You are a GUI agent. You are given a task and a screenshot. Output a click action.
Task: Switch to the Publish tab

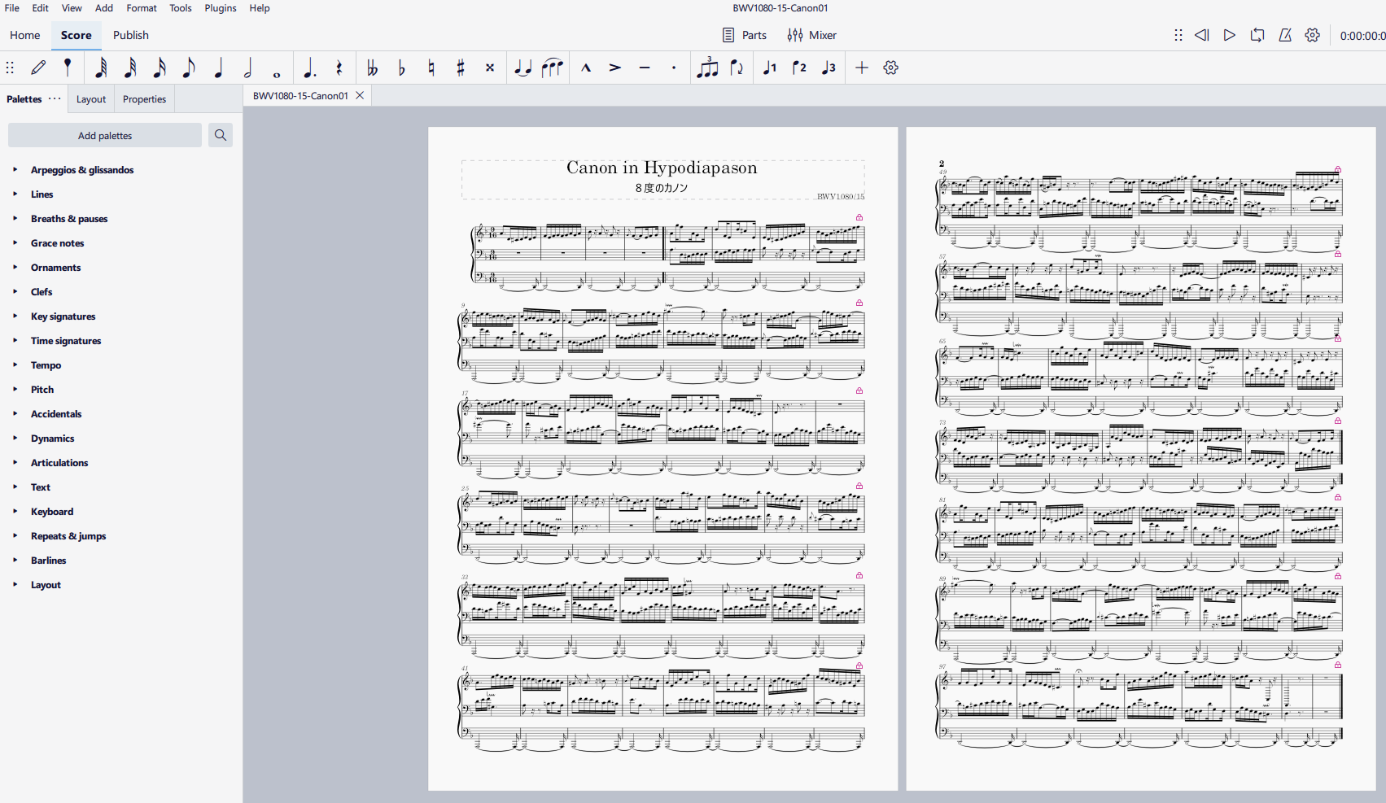(131, 35)
